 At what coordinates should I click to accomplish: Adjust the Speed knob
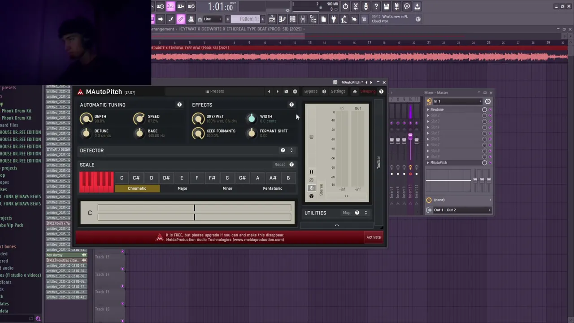(139, 118)
